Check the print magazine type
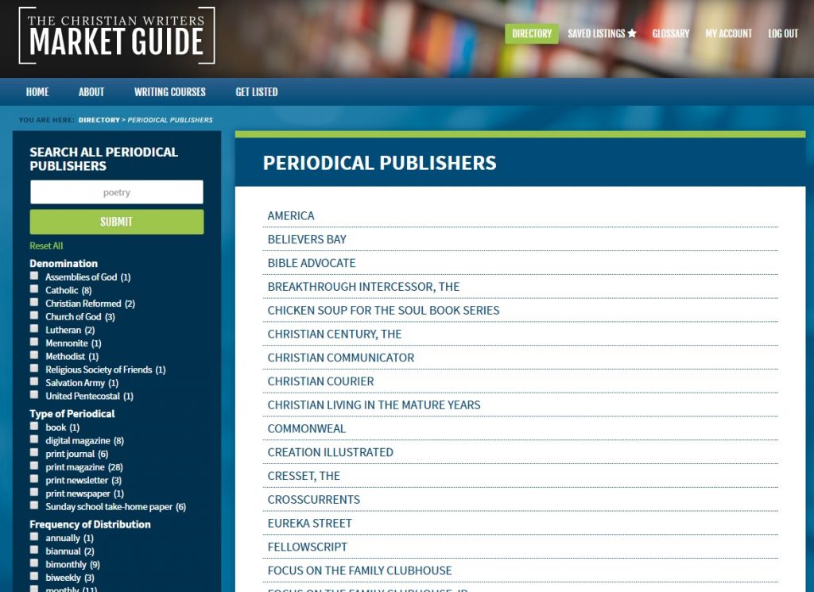Viewport: 814px width, 592px height. (x=34, y=466)
